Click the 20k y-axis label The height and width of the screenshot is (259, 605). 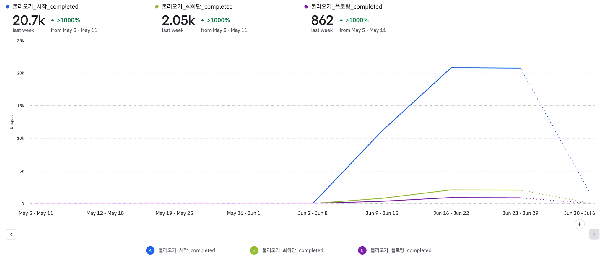coord(21,73)
